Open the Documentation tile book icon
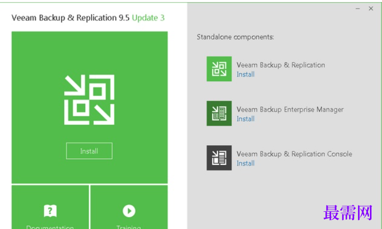The width and height of the screenshot is (382, 229). click(x=50, y=211)
